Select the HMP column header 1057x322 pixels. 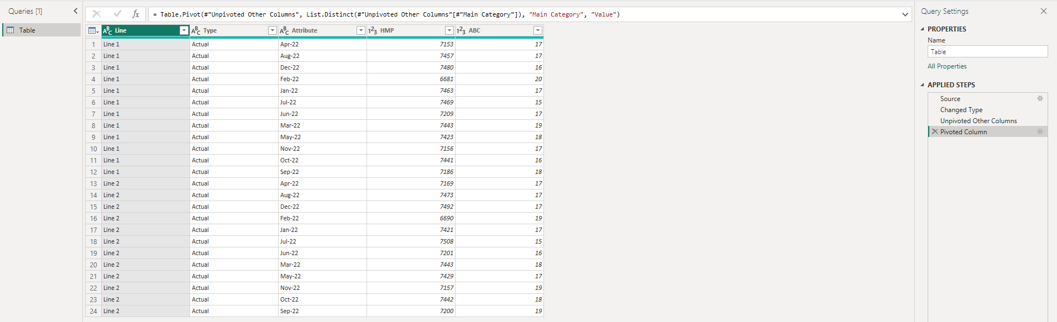tap(411, 30)
